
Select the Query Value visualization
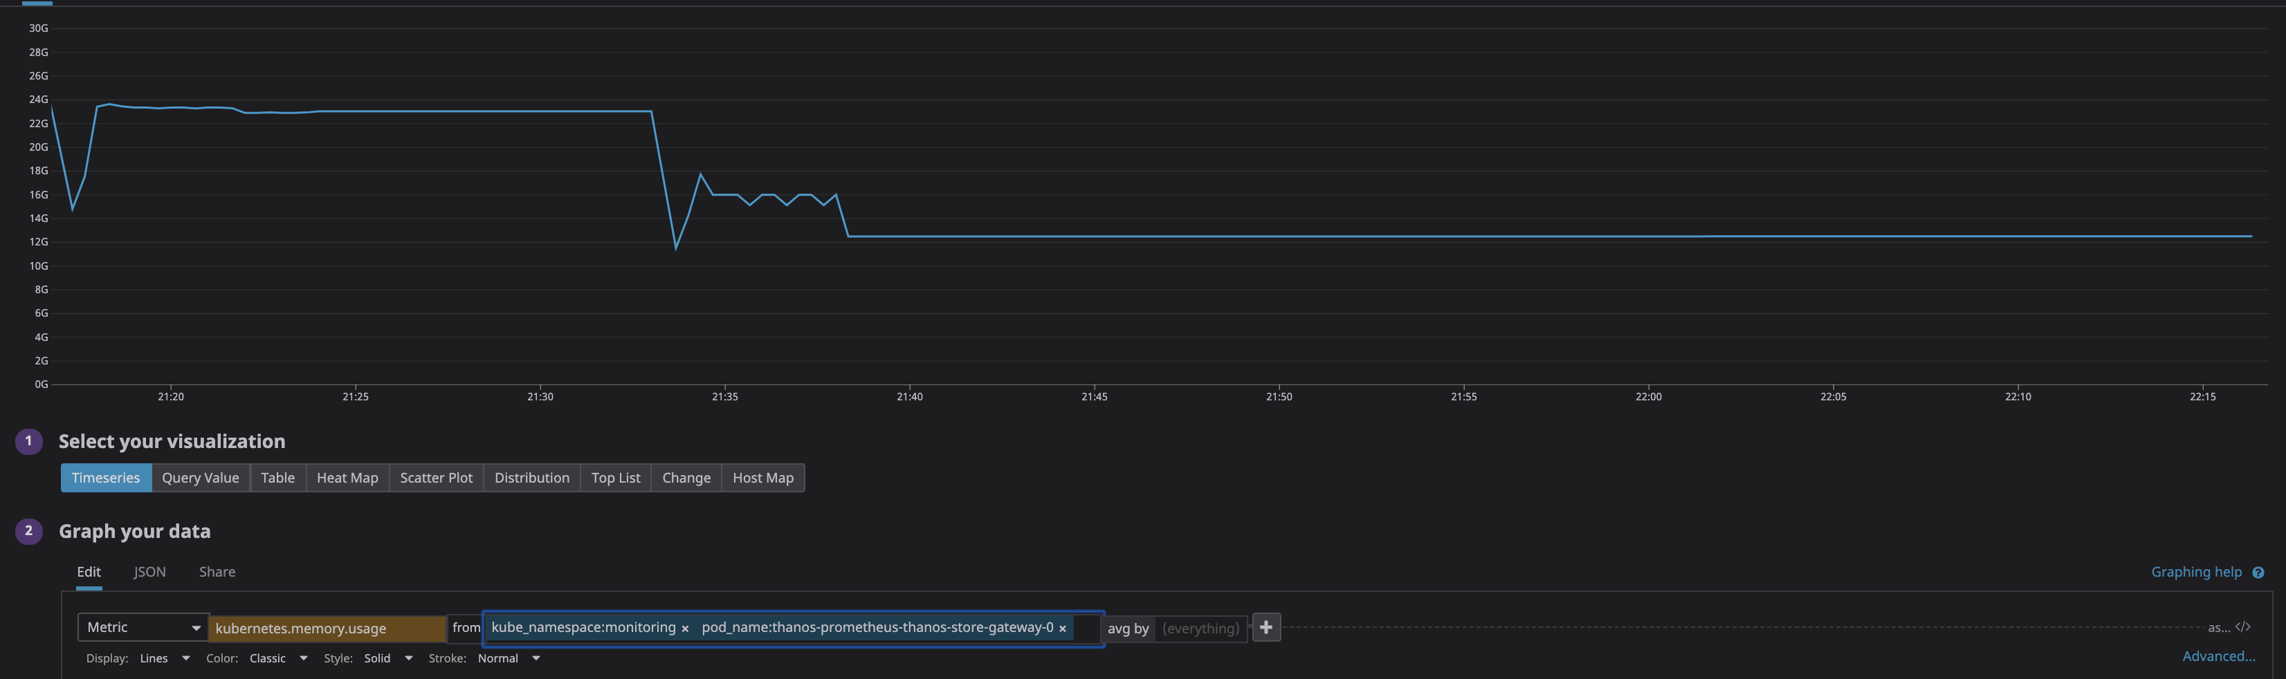(201, 478)
